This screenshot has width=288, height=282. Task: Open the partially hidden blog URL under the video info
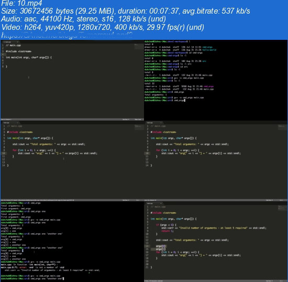point(67,35)
